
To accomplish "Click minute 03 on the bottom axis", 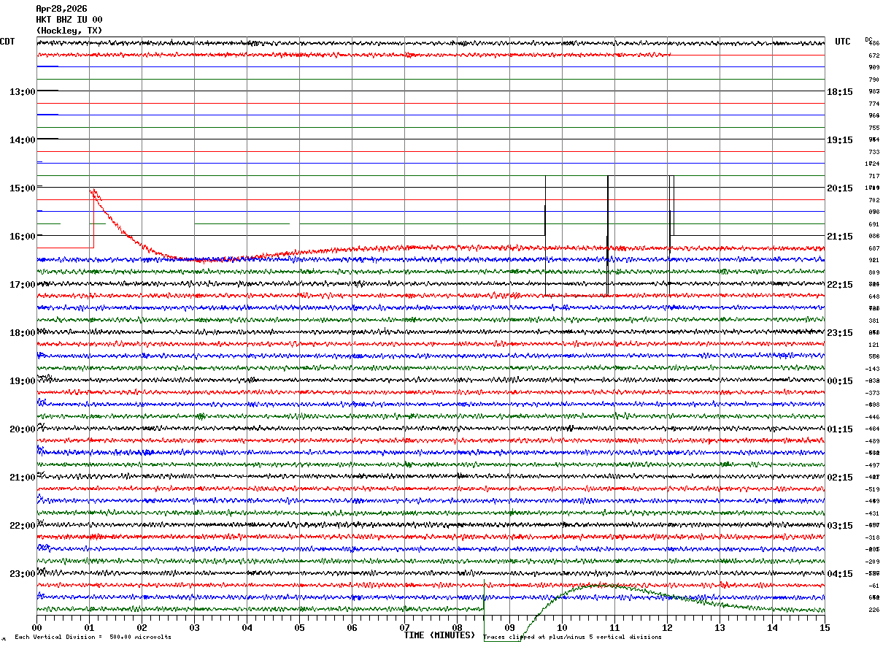I will pos(194,627).
